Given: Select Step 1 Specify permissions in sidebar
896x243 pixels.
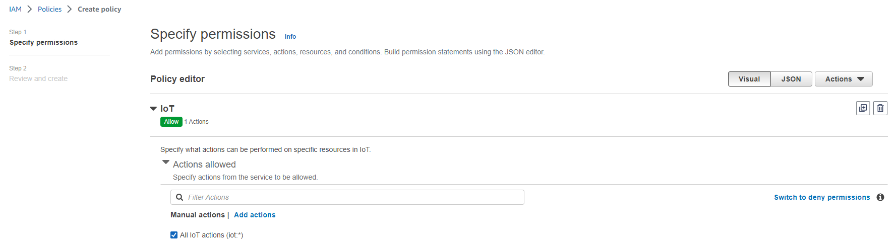Looking at the screenshot, I should coord(43,42).
